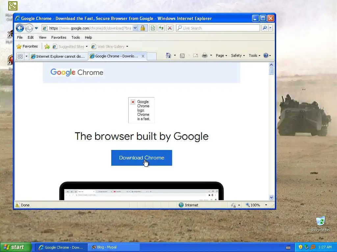The image size is (337, 252).
Task: Click the Help question mark icon
Action: tap(266, 55)
